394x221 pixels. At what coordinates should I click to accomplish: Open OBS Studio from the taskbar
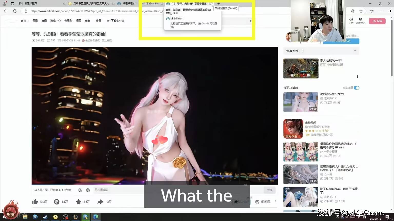click(x=65, y=217)
